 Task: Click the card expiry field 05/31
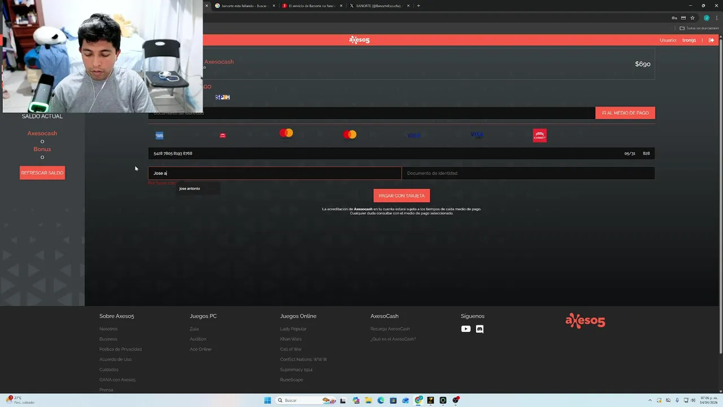(x=629, y=153)
